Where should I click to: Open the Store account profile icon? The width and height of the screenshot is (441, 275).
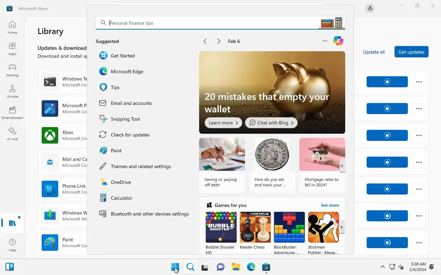pyautogui.click(x=370, y=8)
